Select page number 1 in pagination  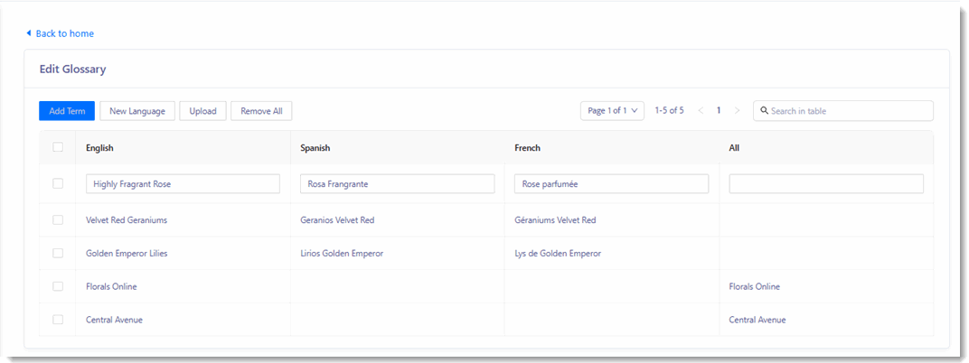coord(719,111)
